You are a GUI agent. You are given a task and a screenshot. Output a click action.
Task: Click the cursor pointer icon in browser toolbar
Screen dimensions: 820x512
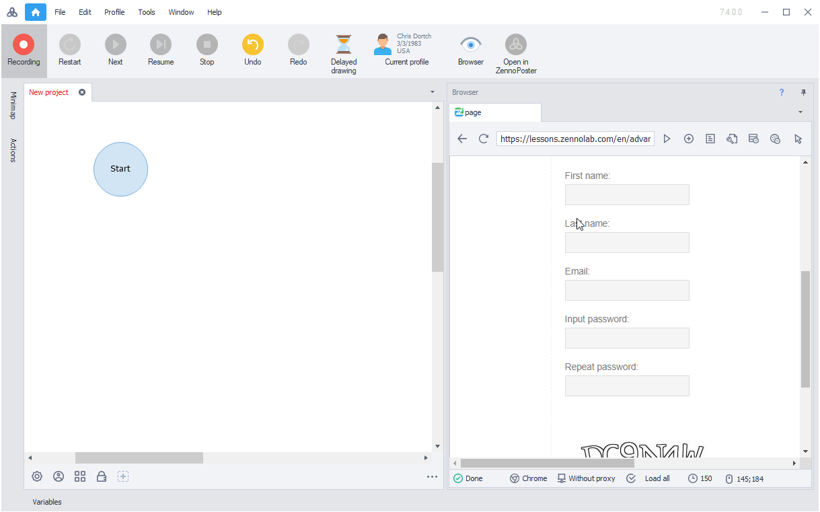798,139
